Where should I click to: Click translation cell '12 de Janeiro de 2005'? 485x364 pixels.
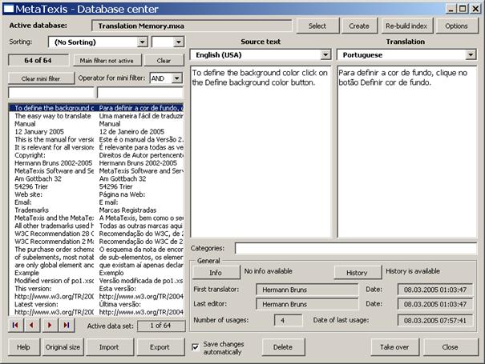pyautogui.click(x=131, y=131)
